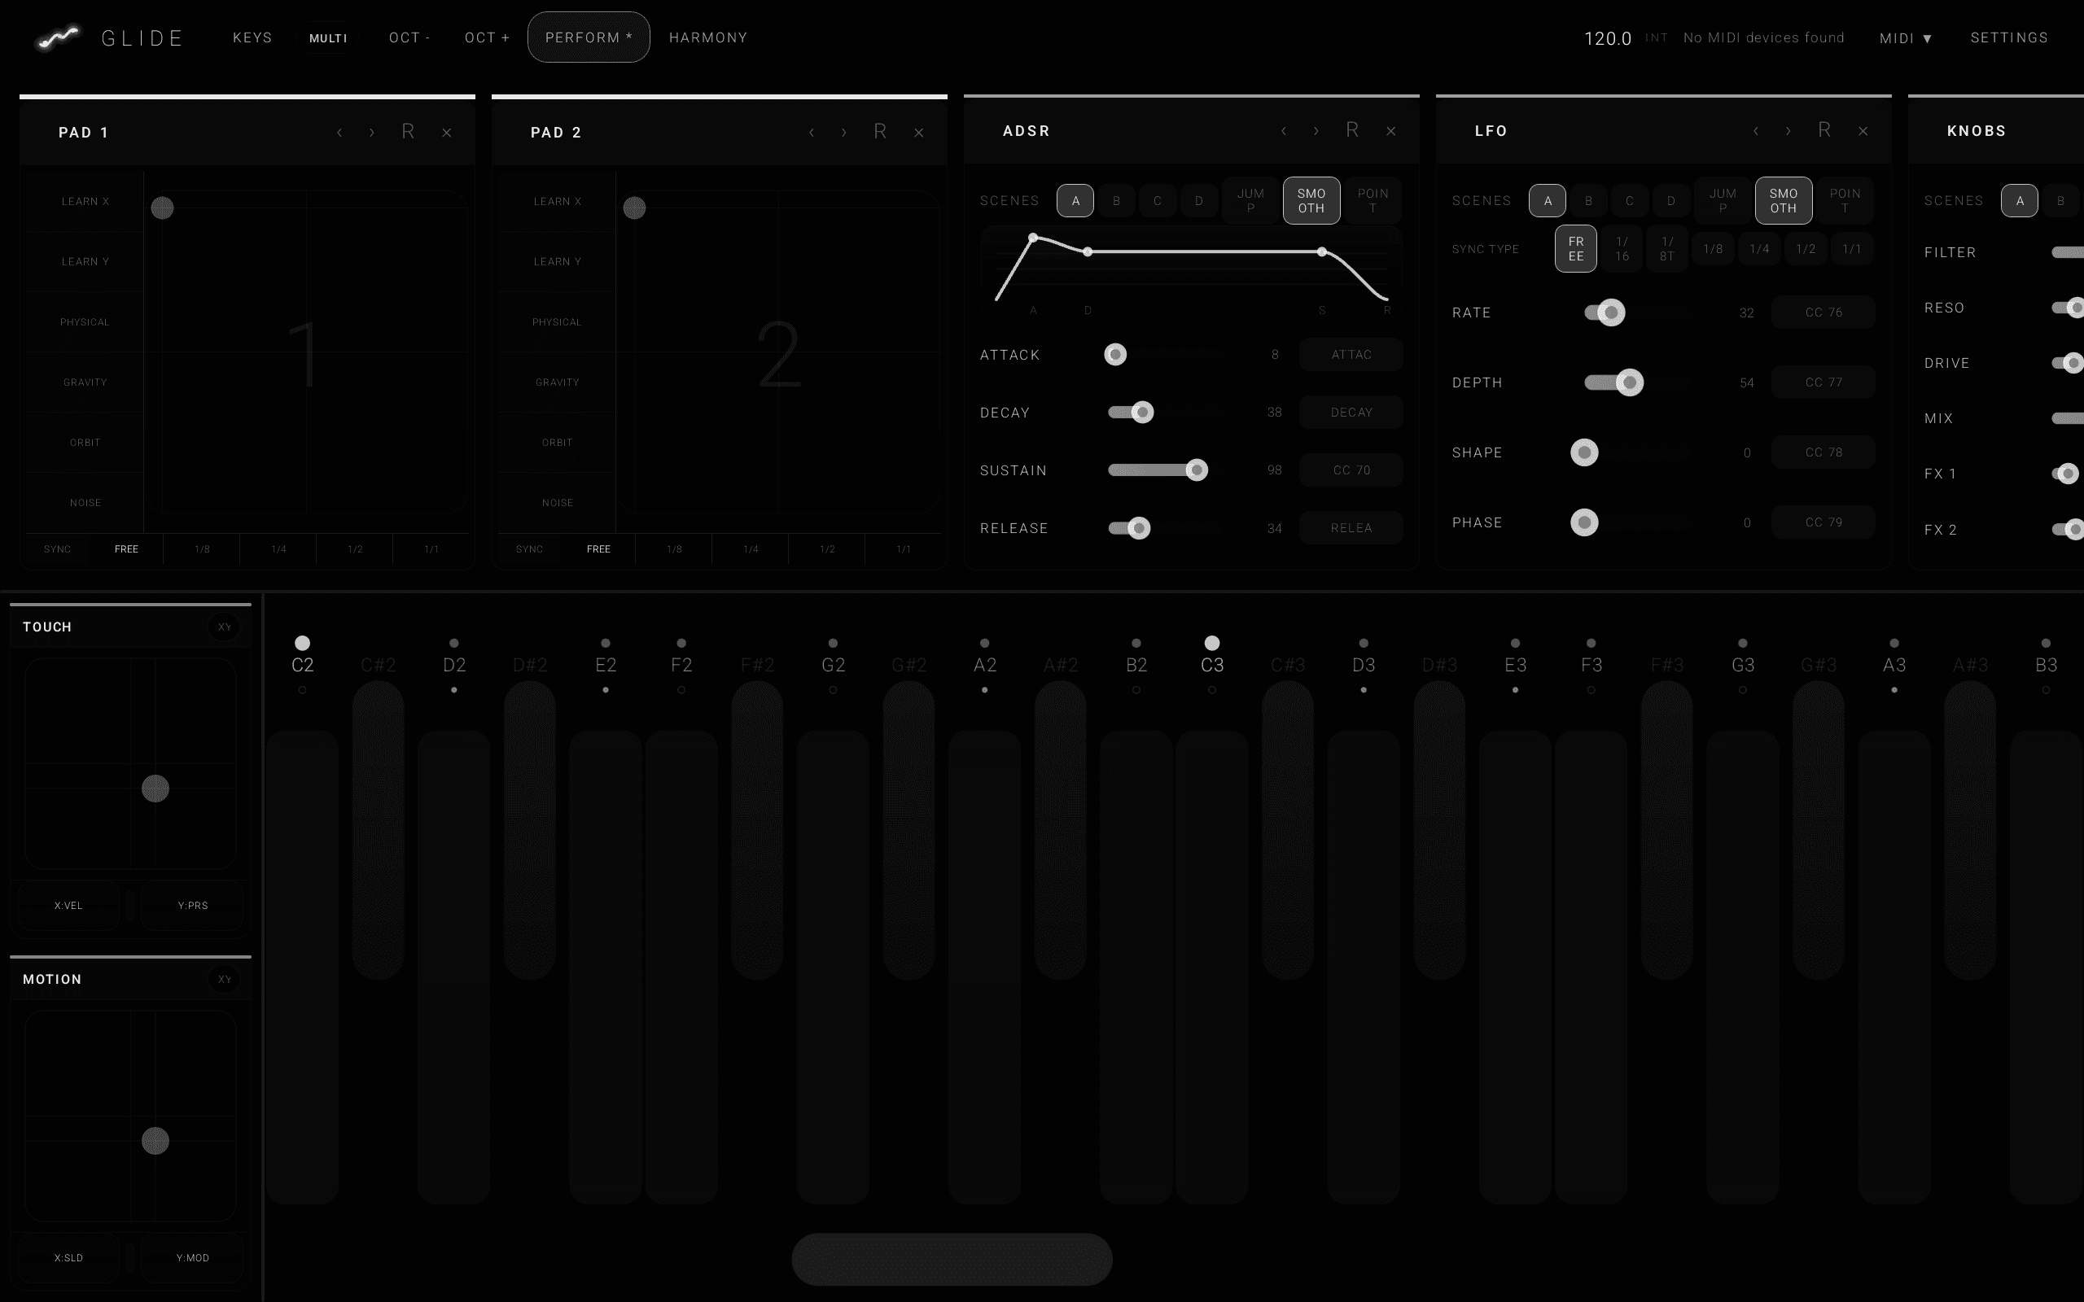Click the previous arrow in LFO header
The height and width of the screenshot is (1302, 2084).
coord(1756,131)
